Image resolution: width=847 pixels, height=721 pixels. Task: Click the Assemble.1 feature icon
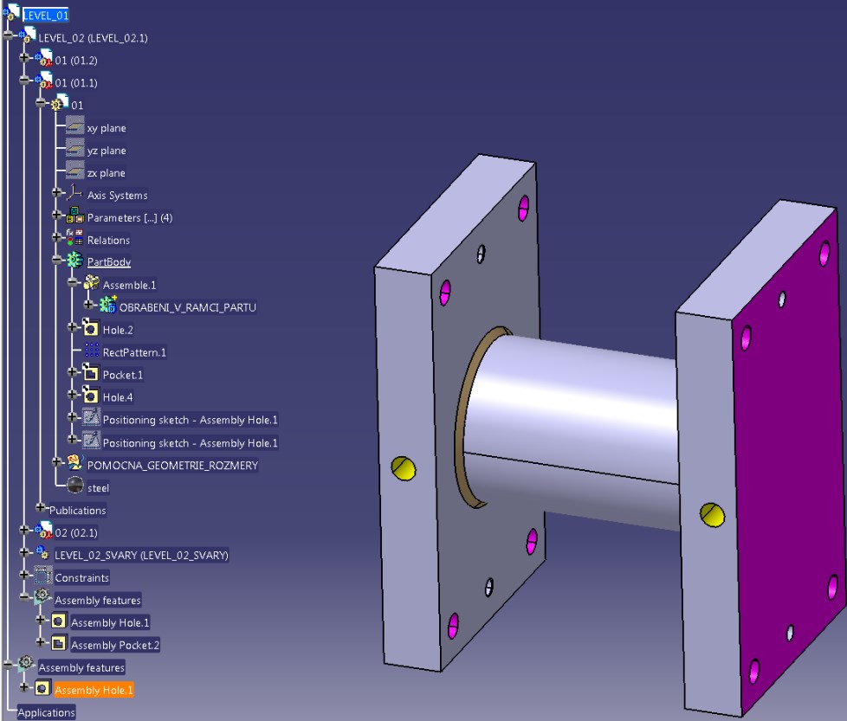(91, 283)
